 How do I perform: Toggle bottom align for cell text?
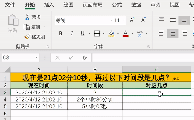click(184, 20)
